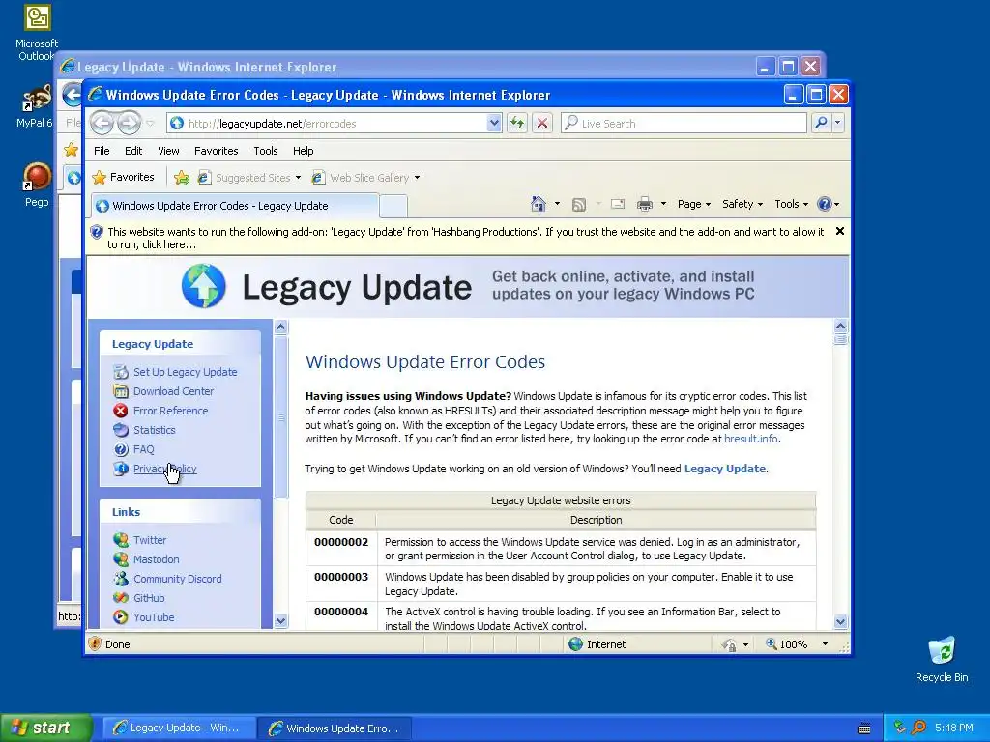
Task: Click the Twitter link icon
Action: click(121, 540)
